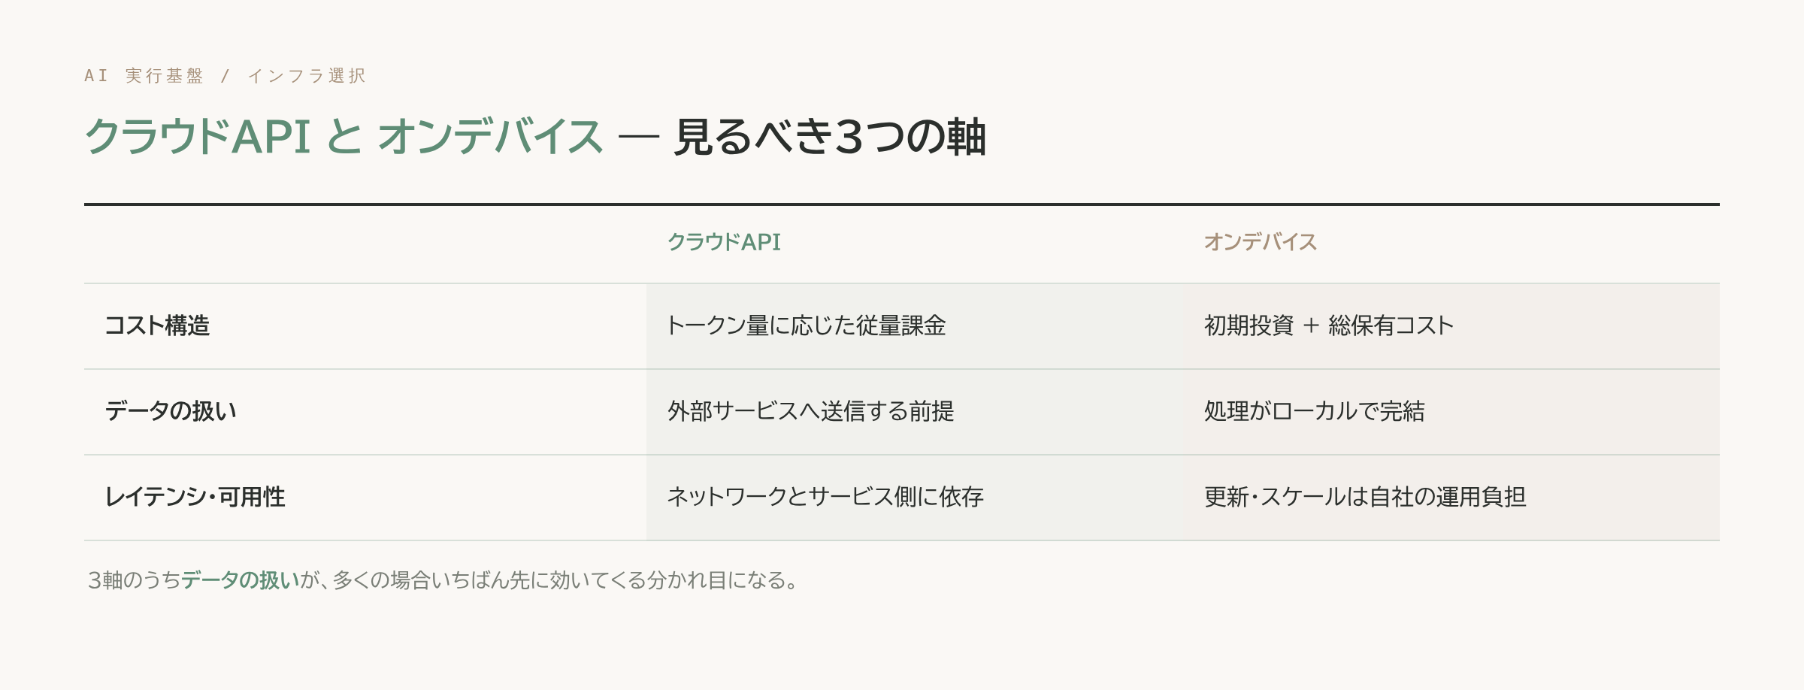
Task: Select the データの扱い row label
Action: [171, 411]
